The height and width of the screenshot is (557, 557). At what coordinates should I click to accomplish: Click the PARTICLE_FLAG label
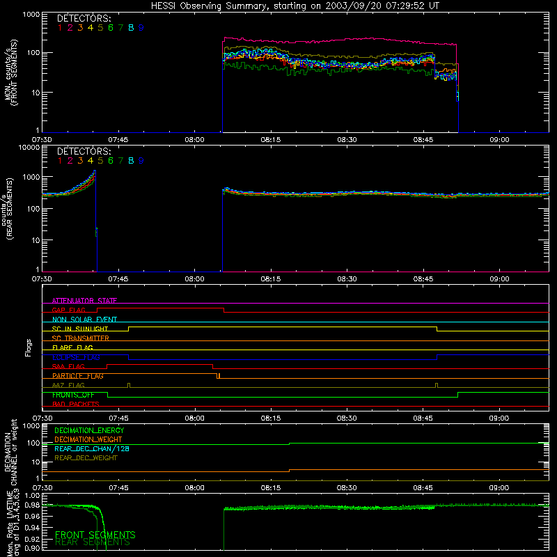[x=78, y=376]
